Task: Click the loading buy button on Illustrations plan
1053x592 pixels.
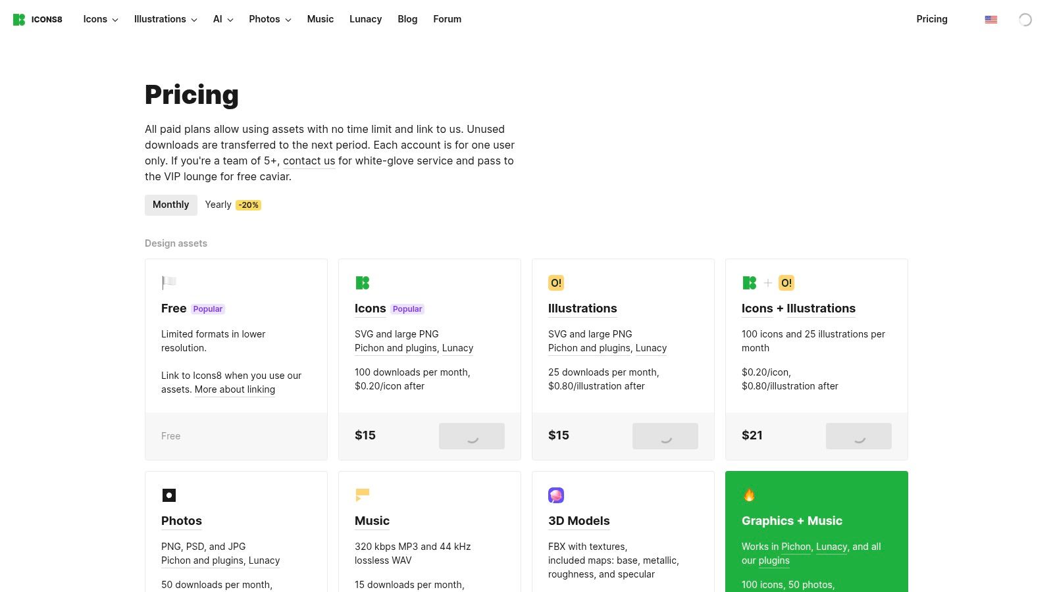Action: click(665, 436)
